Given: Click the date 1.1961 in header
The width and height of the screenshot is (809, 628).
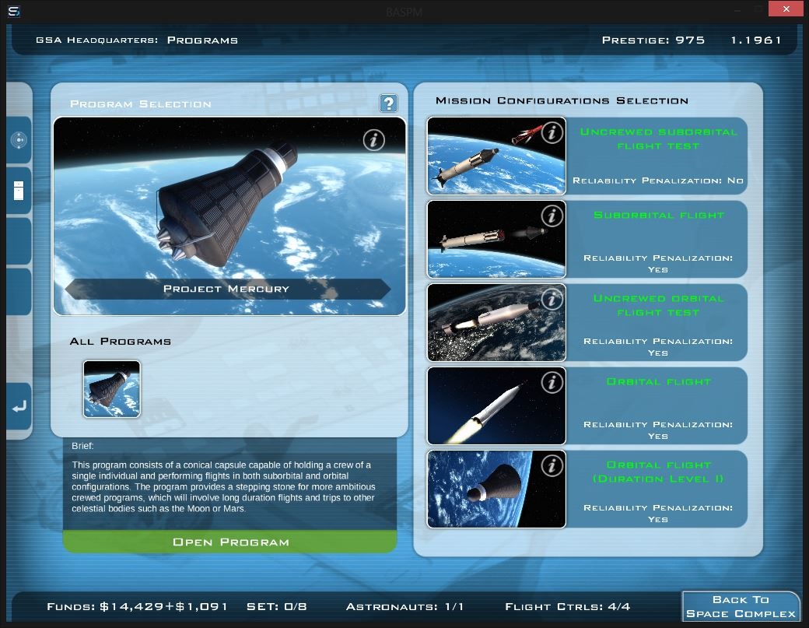Looking at the screenshot, I should pyautogui.click(x=756, y=40).
